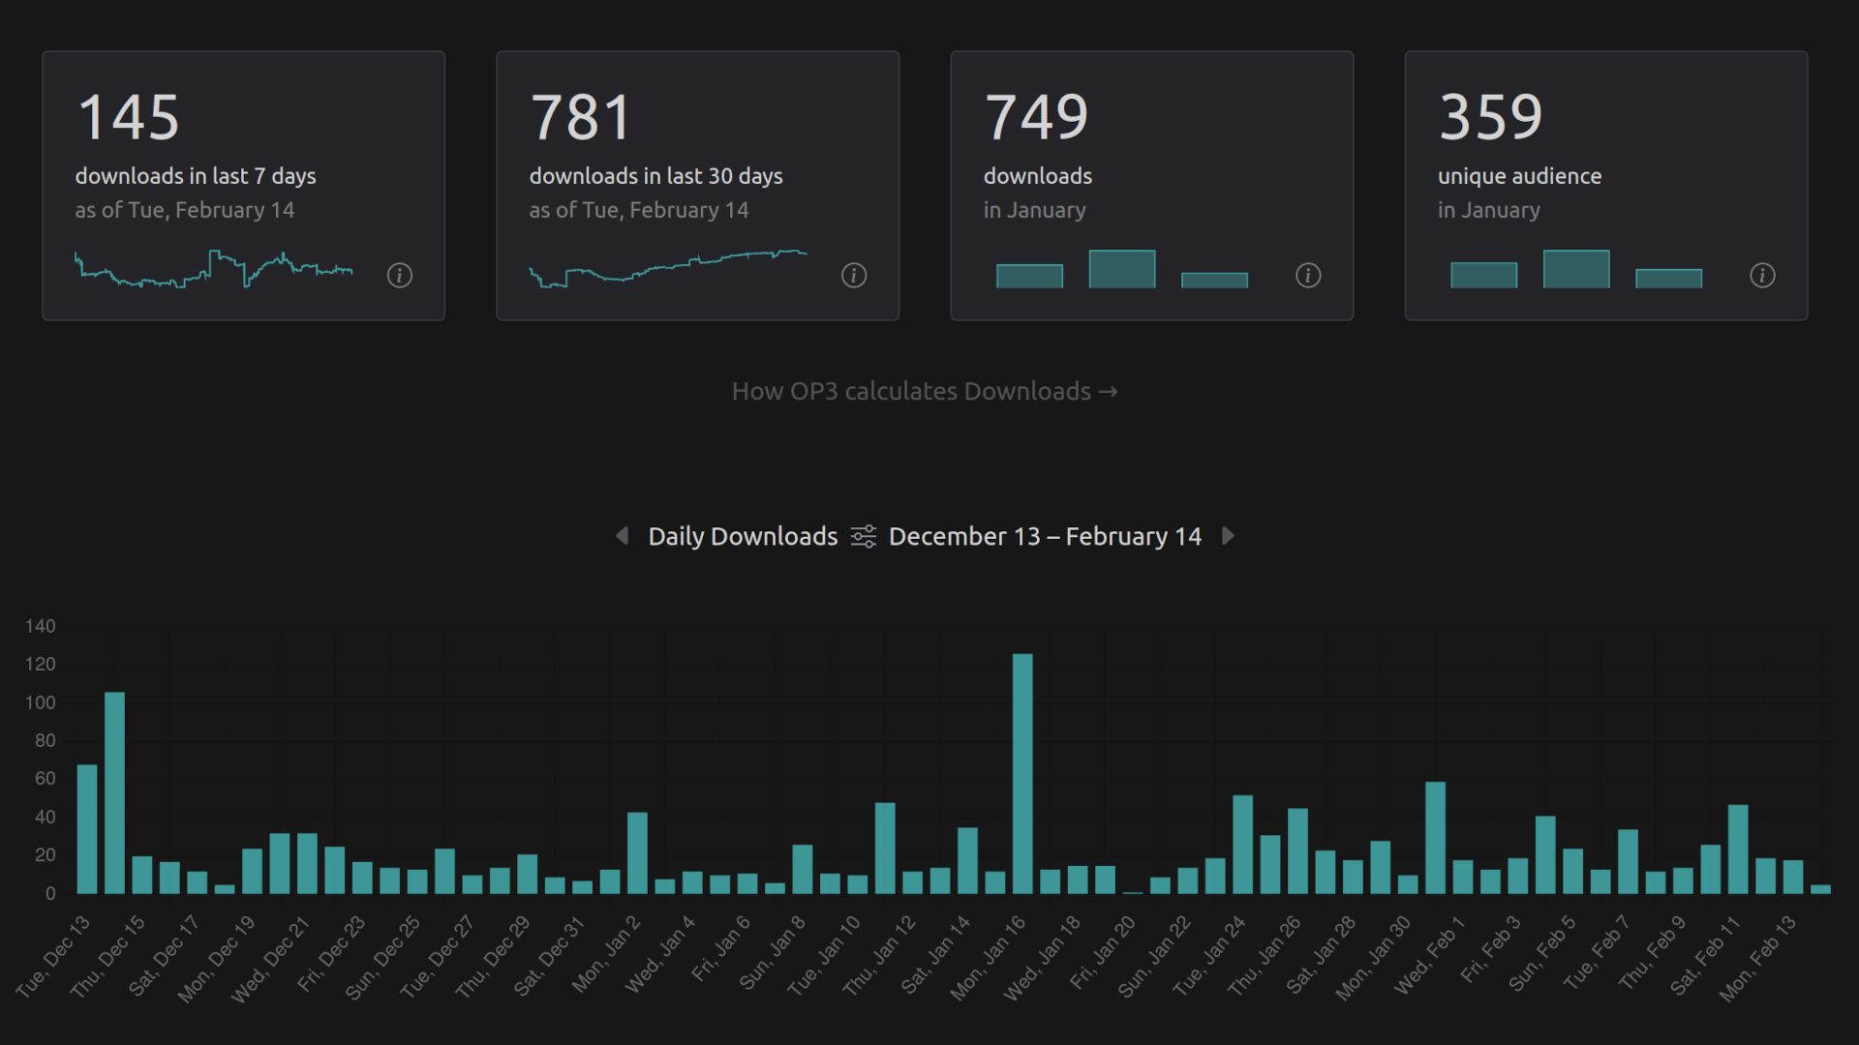The height and width of the screenshot is (1045, 1859).
Task: Click the Daily Downloads chart title
Action: [743, 536]
